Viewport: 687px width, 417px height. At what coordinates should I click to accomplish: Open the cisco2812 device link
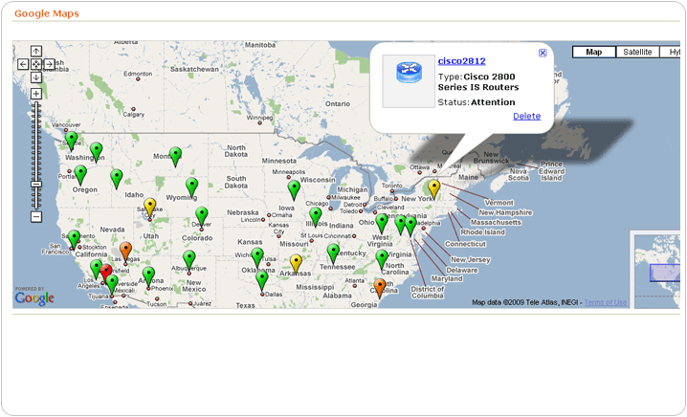462,61
